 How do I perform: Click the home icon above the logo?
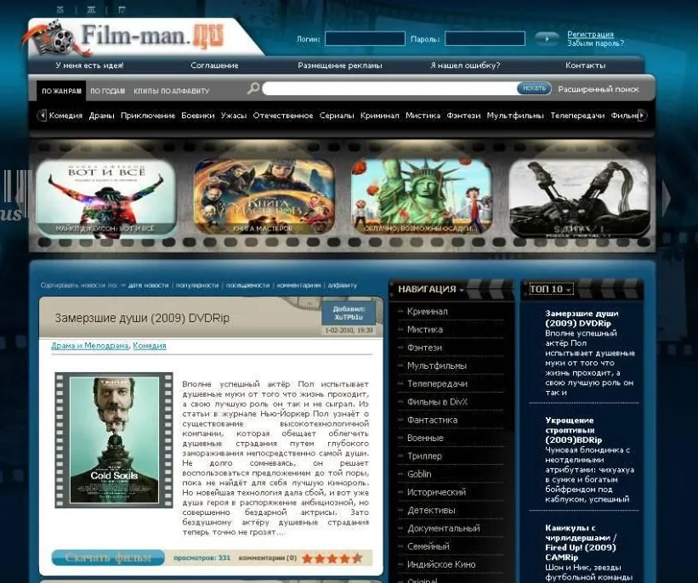pyautogui.click(x=60, y=10)
